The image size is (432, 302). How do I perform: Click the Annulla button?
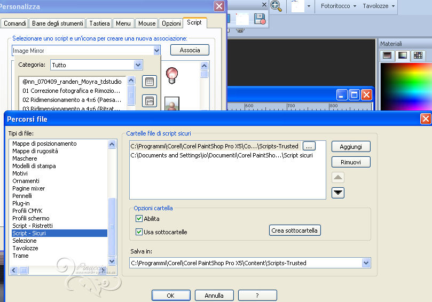[214, 296]
